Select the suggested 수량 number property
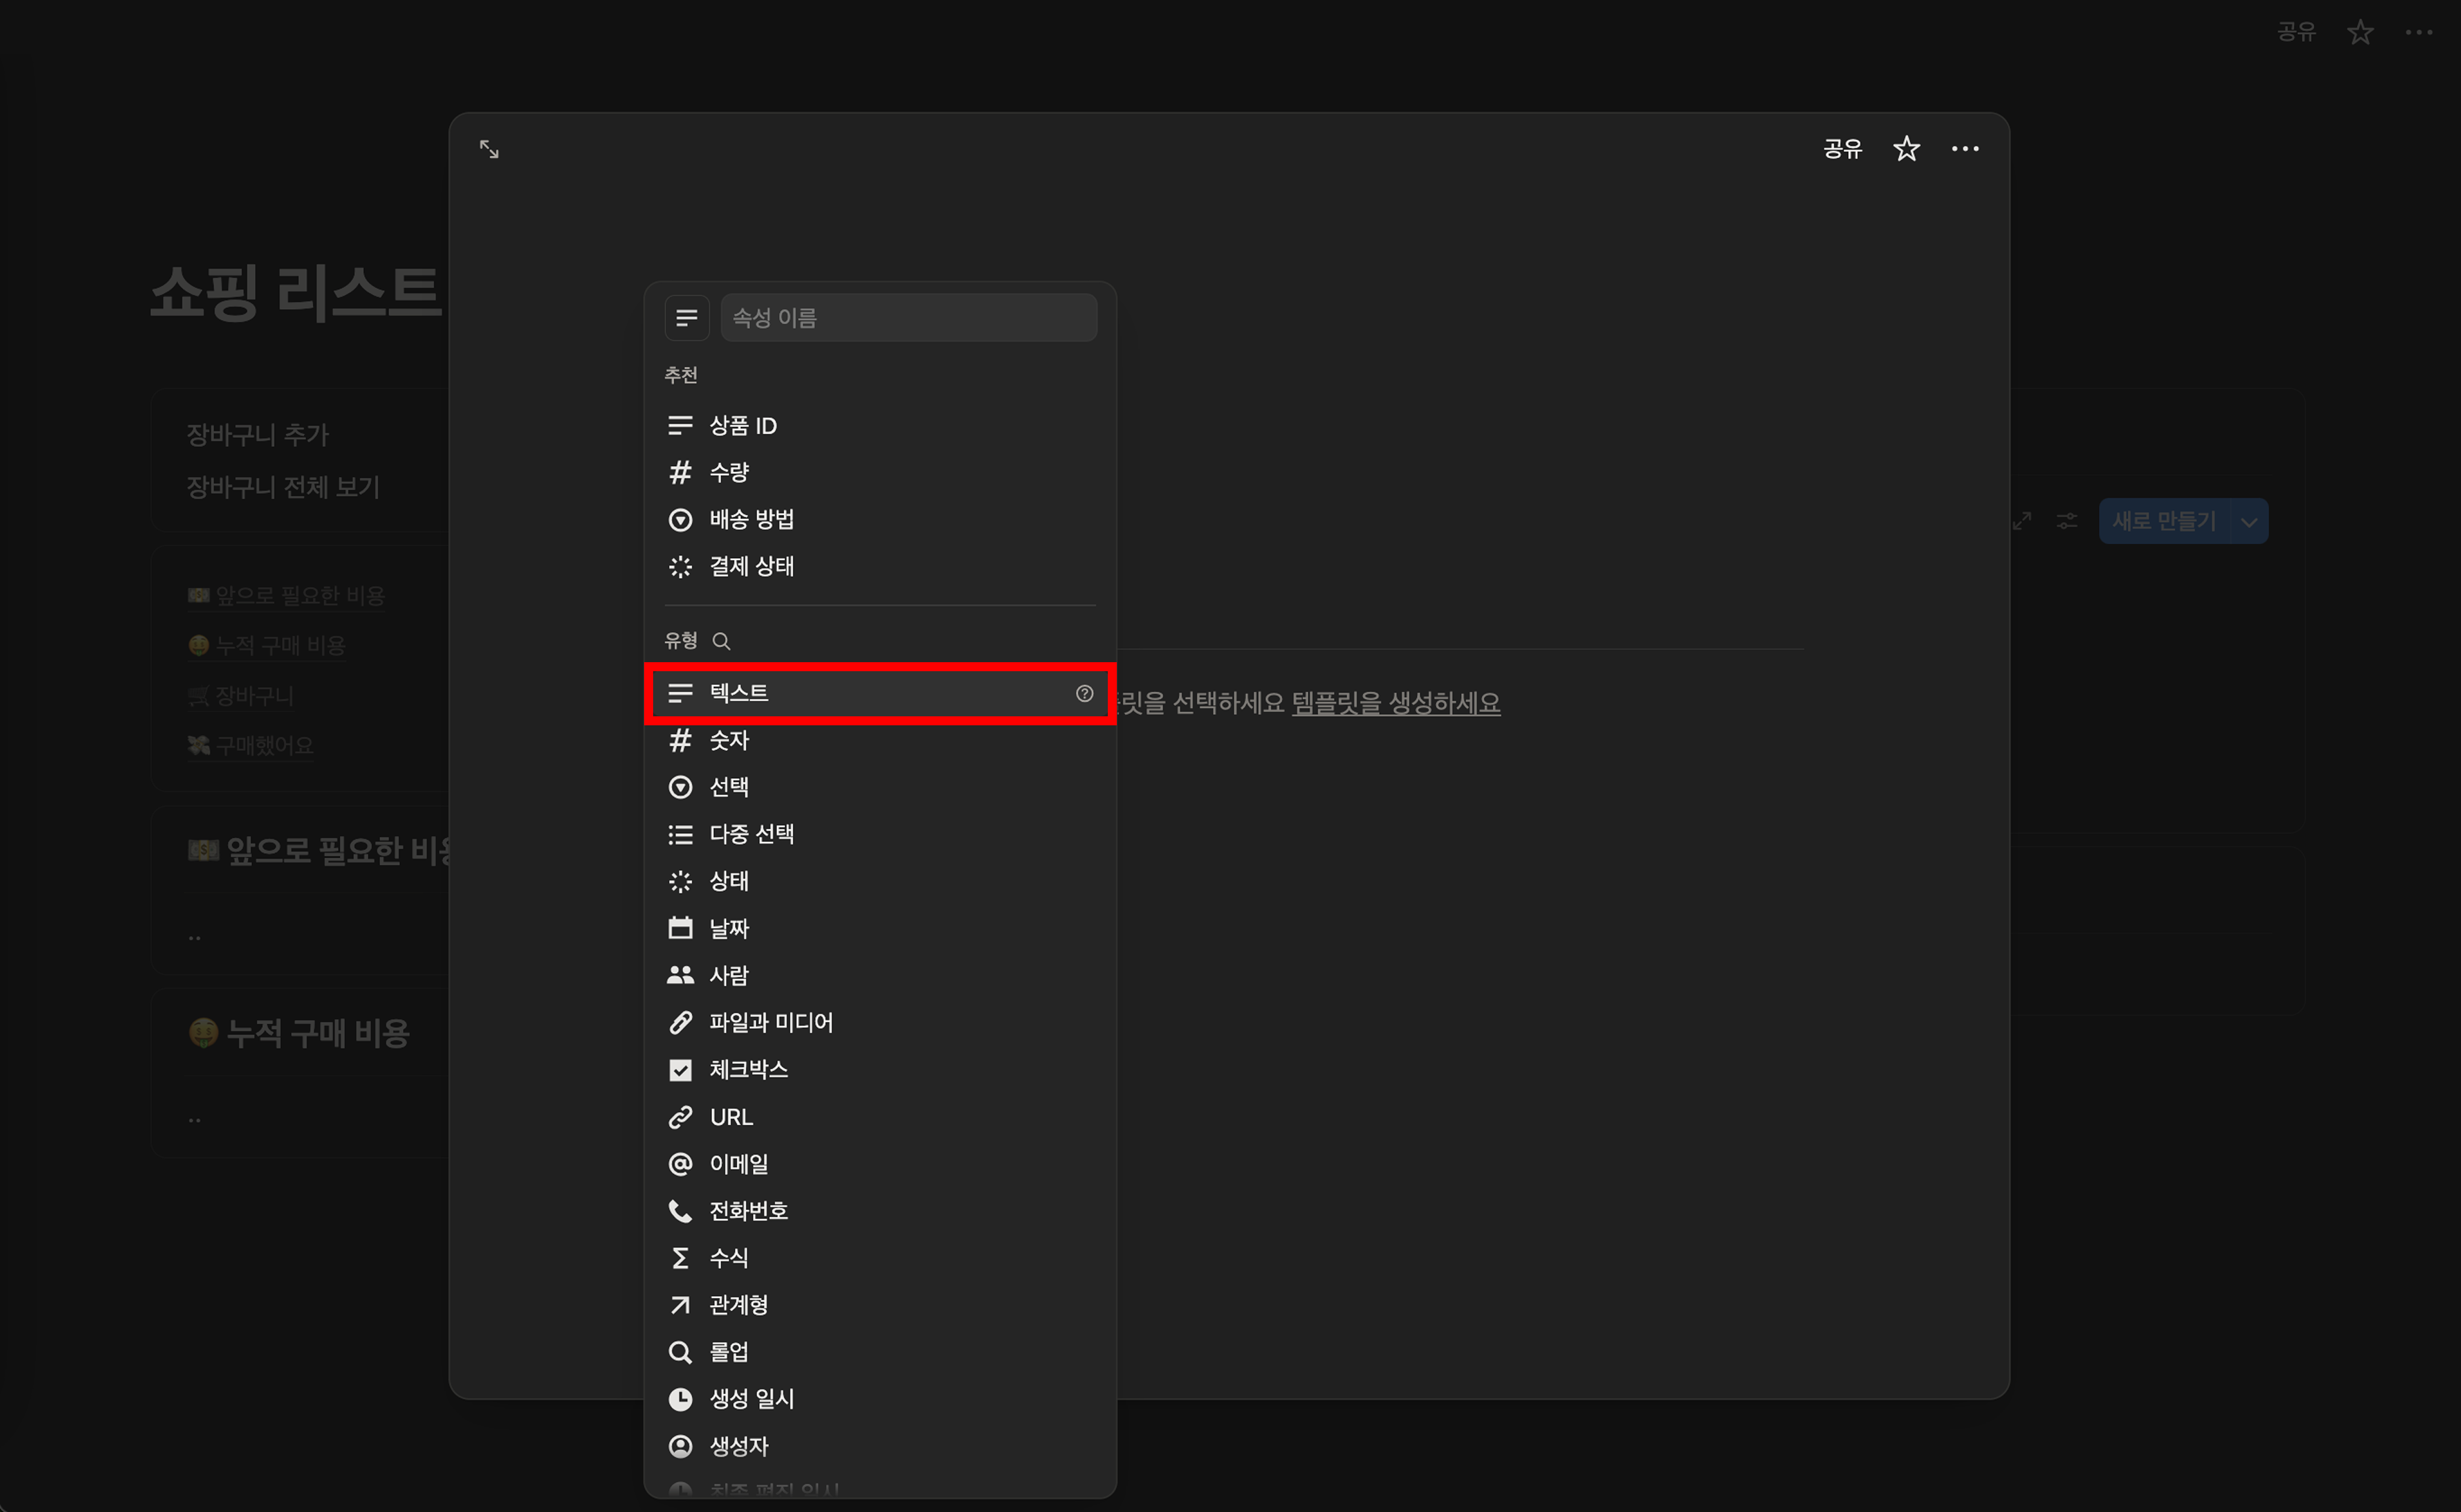 point(729,472)
